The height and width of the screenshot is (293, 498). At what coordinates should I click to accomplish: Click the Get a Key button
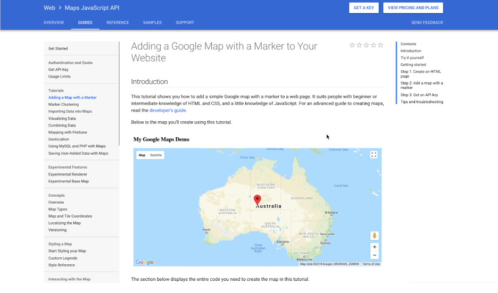(363, 7)
